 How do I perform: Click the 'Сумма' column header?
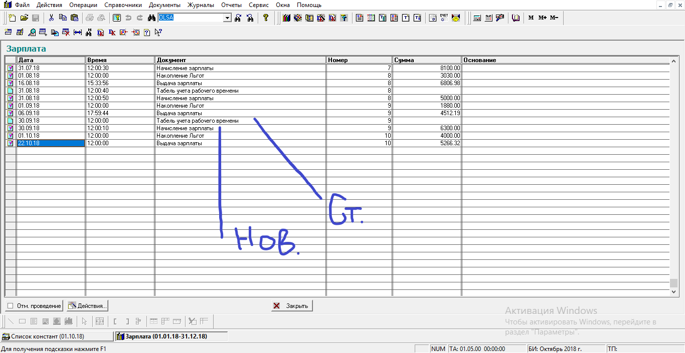[426, 60]
